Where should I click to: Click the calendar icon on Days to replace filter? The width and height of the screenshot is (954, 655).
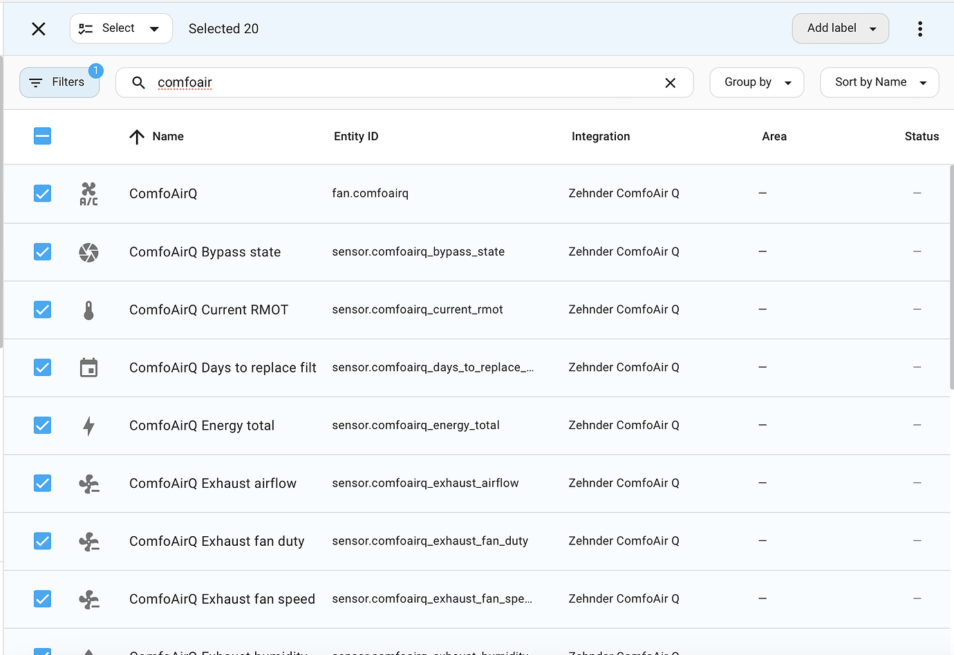click(x=88, y=368)
